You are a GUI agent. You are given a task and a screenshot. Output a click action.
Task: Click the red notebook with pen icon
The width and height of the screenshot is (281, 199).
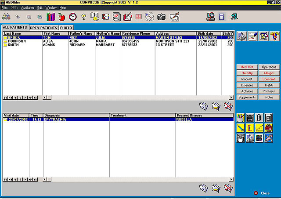(x=128, y=17)
